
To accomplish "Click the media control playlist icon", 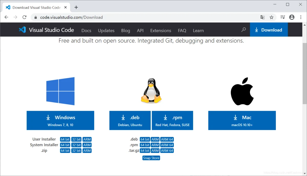I will coord(282,17).
